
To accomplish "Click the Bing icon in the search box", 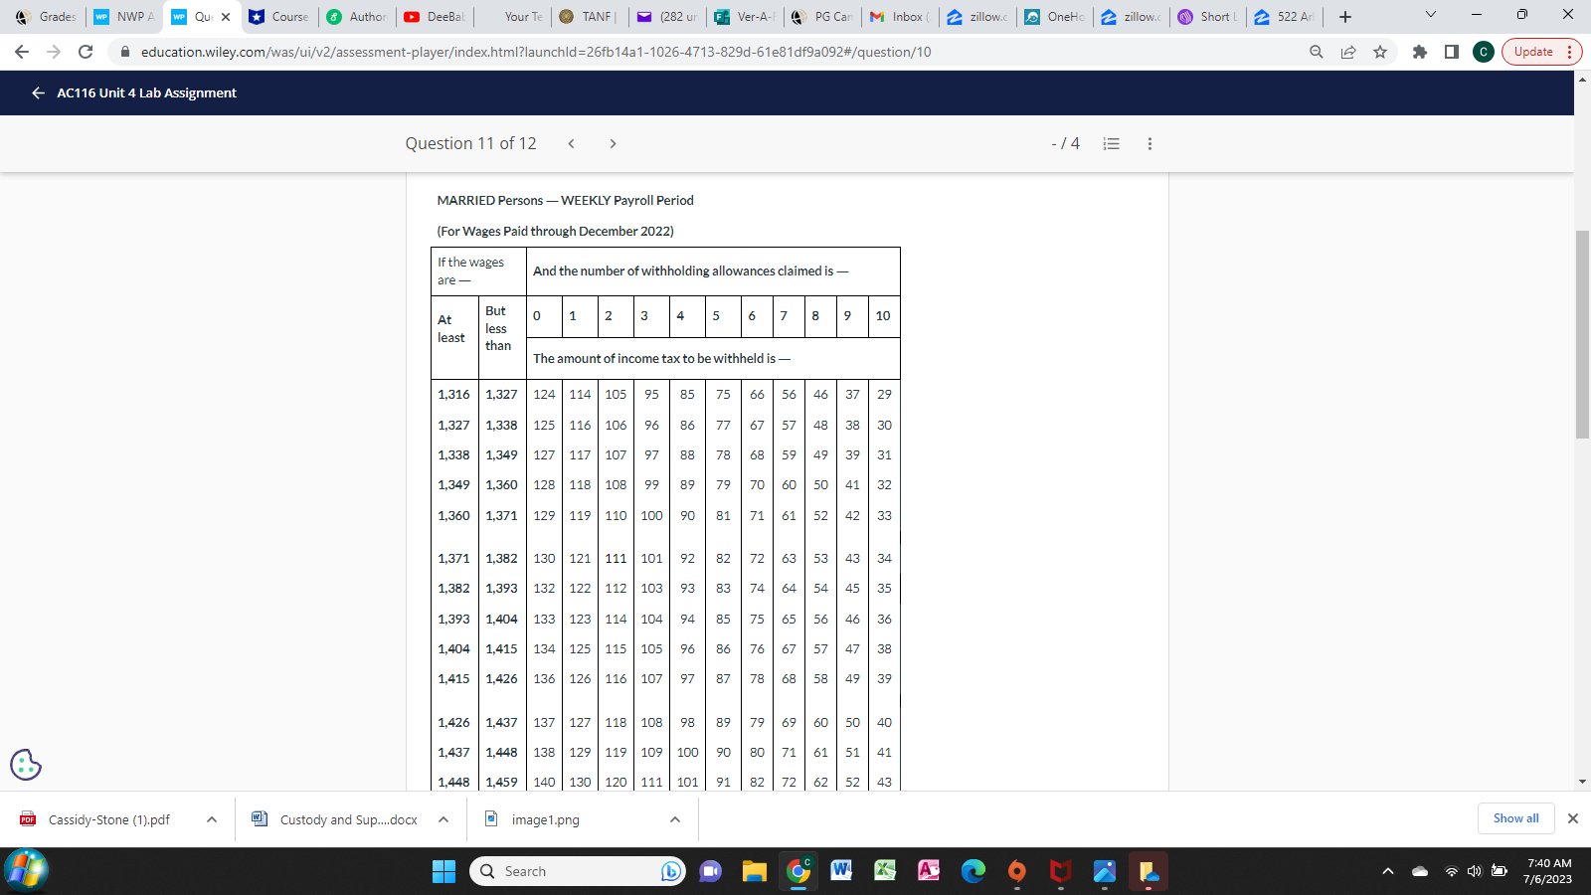I will pyautogui.click(x=671, y=871).
